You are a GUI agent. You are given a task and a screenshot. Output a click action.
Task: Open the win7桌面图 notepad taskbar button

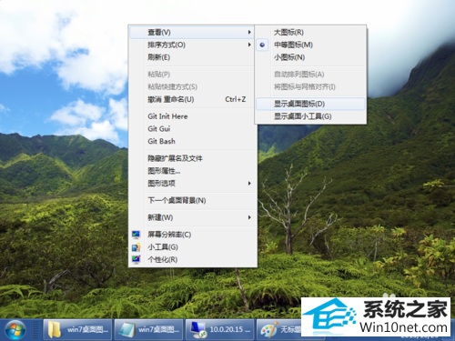click(149, 329)
